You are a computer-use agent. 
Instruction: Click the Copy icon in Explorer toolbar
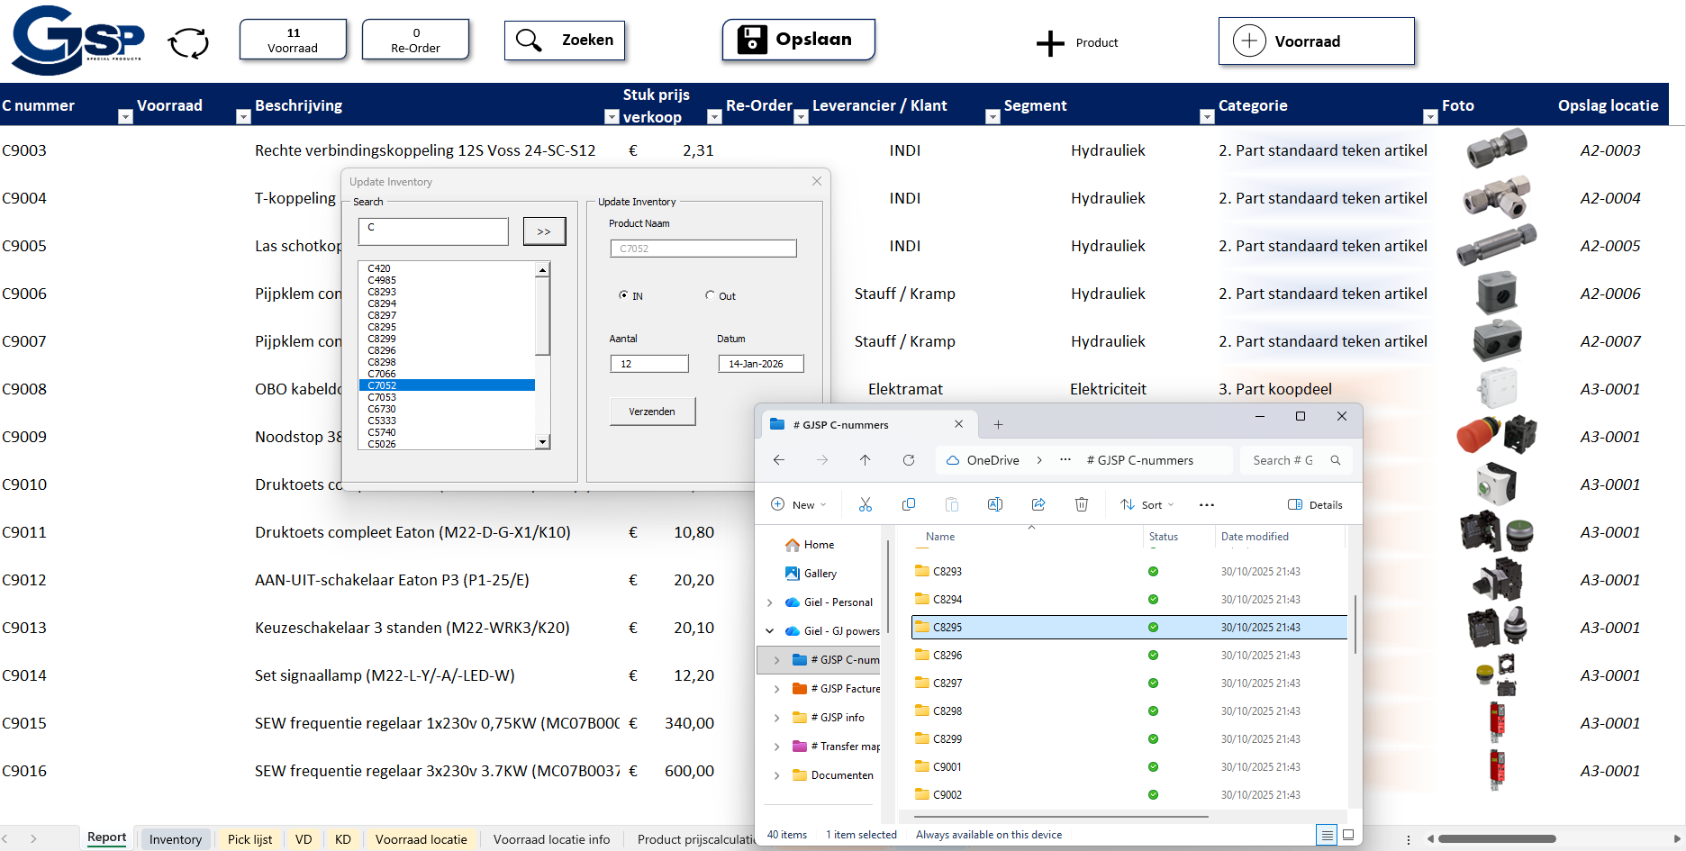coord(908,505)
